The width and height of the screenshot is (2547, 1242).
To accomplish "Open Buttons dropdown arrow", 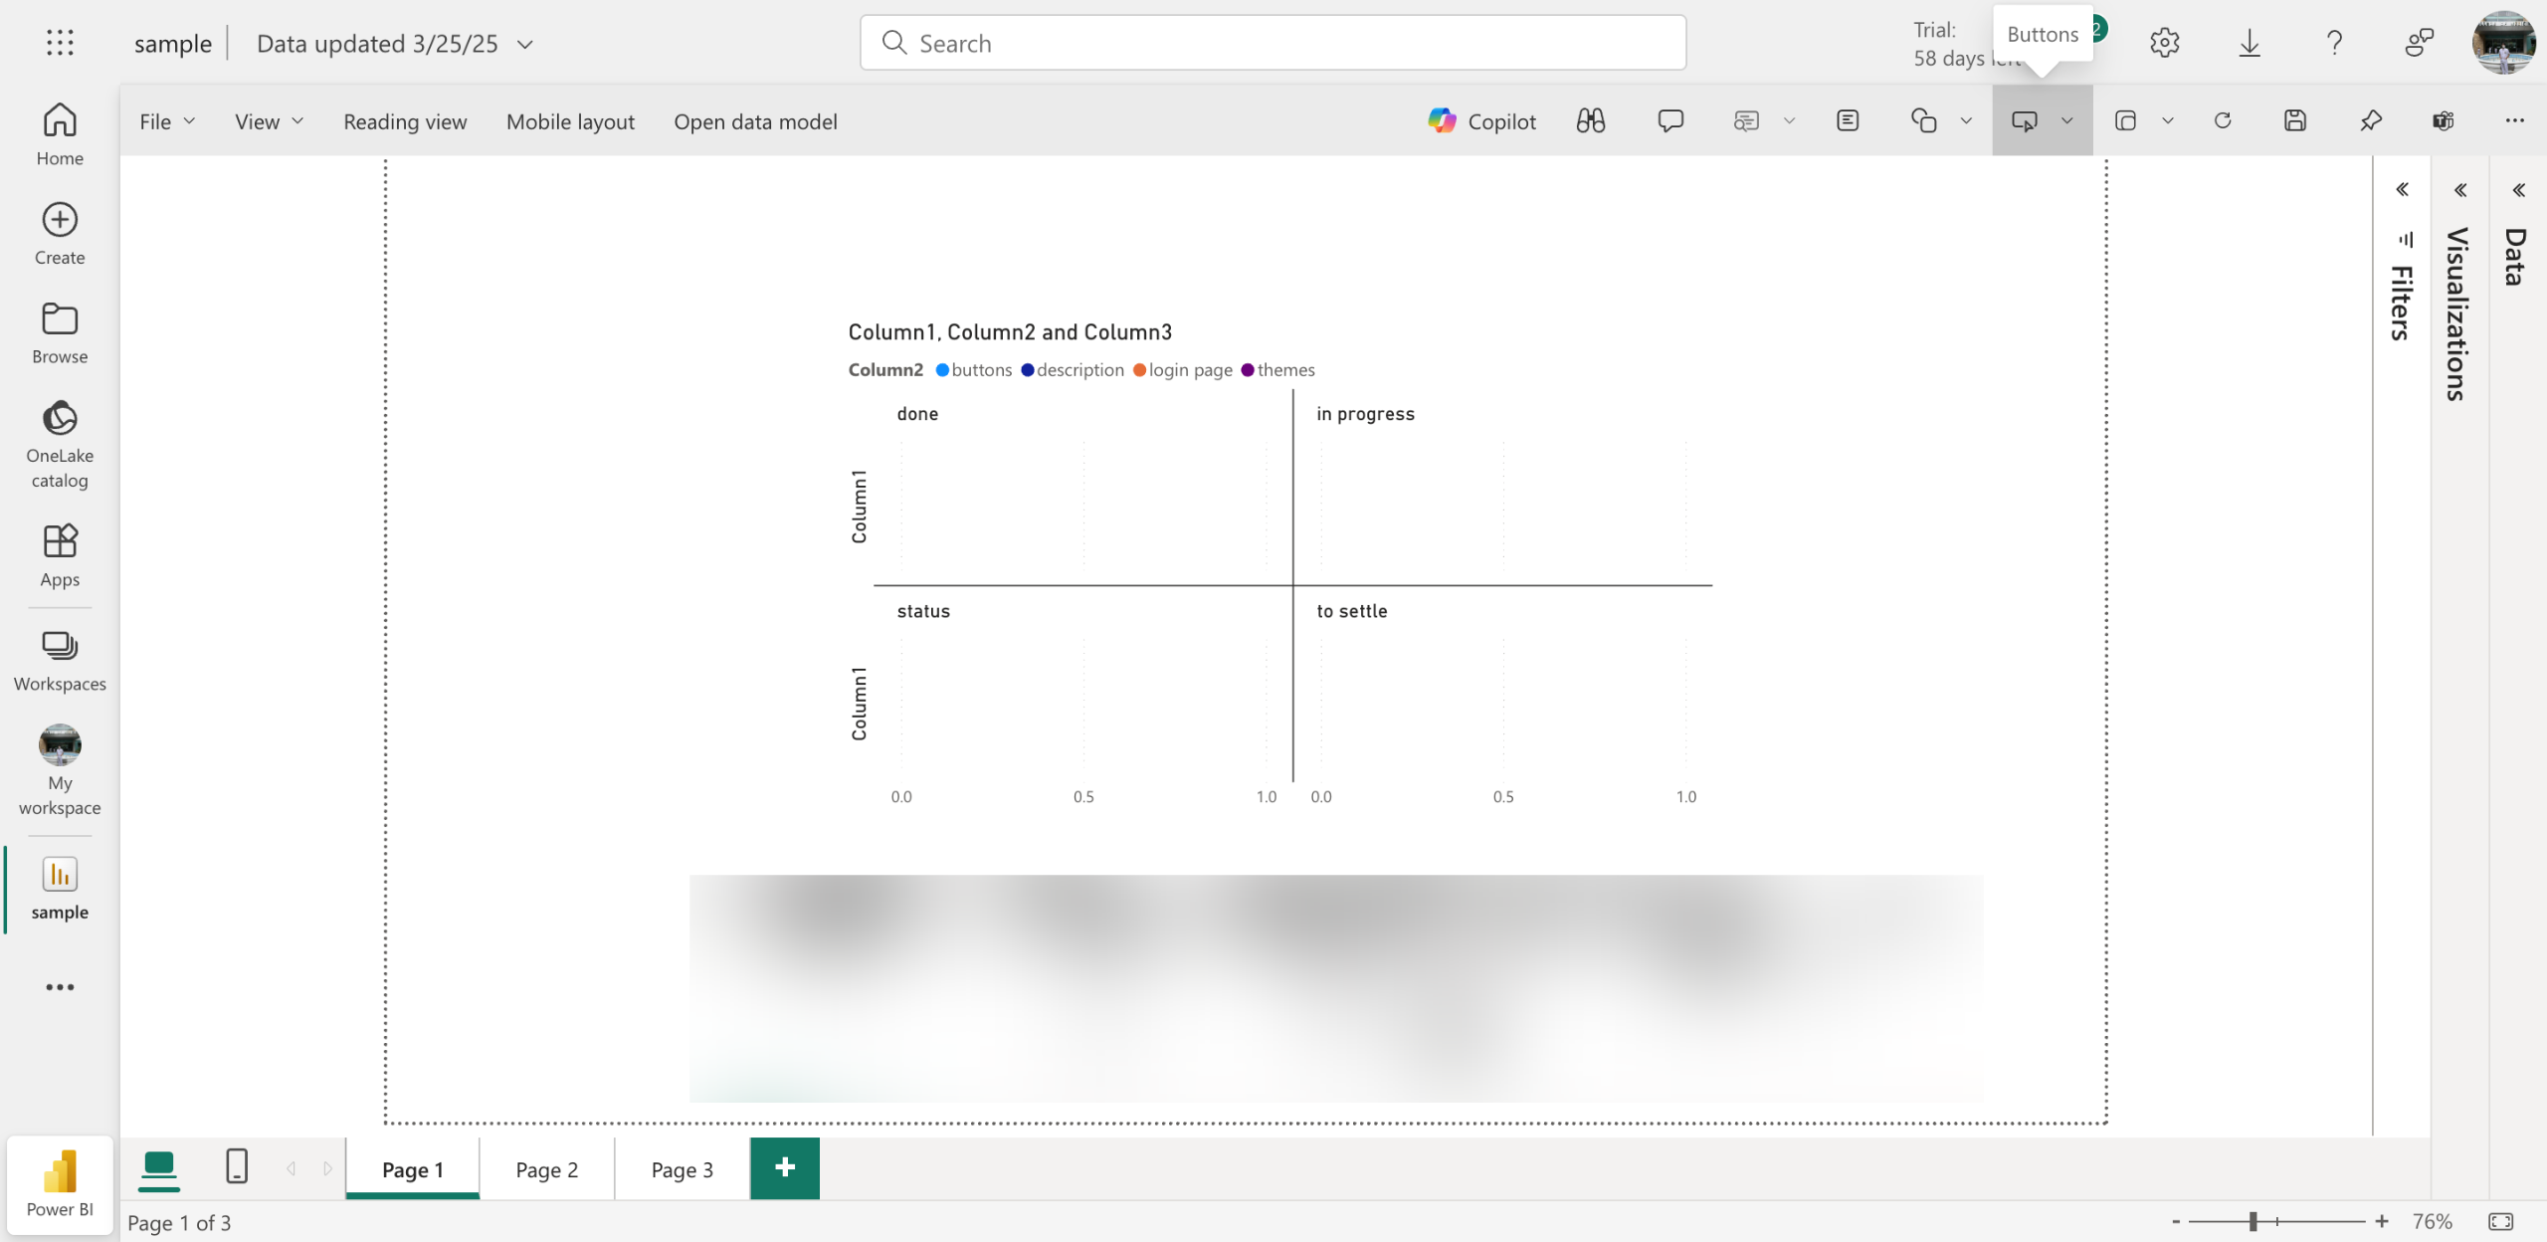I will 2067,121.
